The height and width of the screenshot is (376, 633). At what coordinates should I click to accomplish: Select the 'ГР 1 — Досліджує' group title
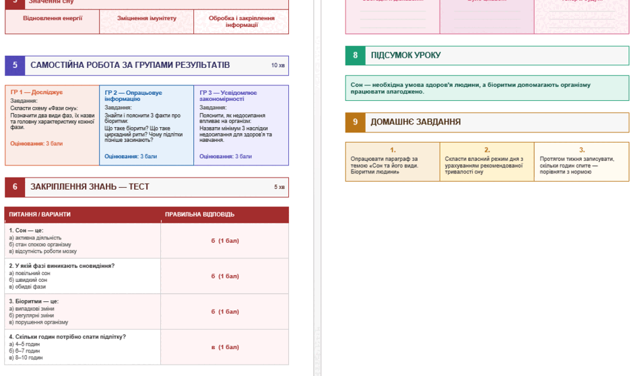36,92
